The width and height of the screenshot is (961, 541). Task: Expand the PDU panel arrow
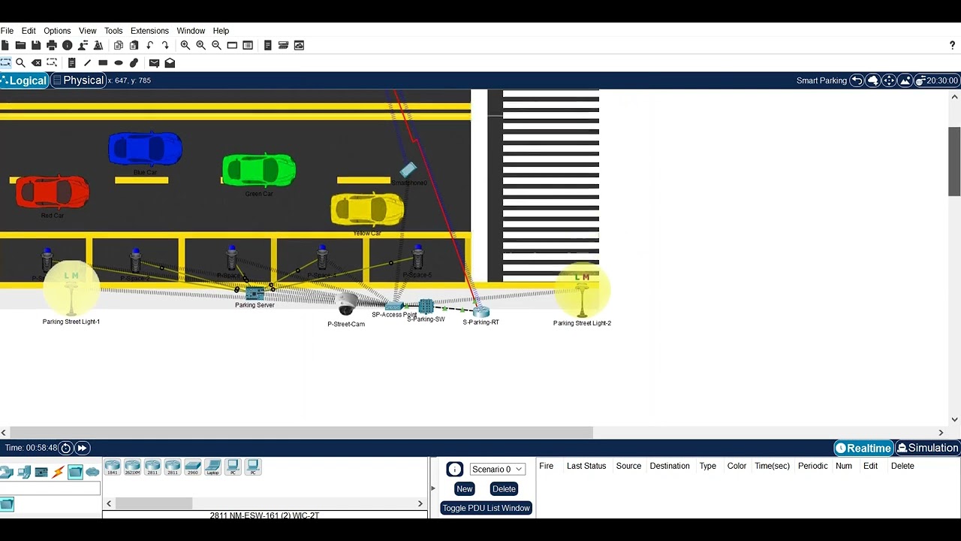coord(432,488)
